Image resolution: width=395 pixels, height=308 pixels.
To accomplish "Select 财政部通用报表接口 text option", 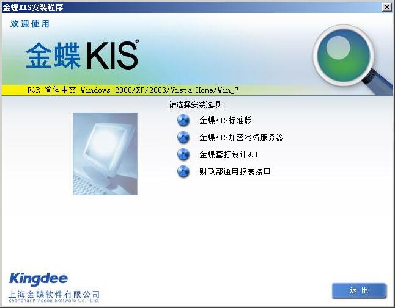I will [235, 171].
